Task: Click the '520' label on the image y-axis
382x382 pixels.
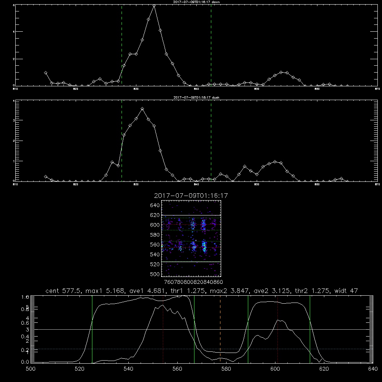Action: [x=155, y=264]
